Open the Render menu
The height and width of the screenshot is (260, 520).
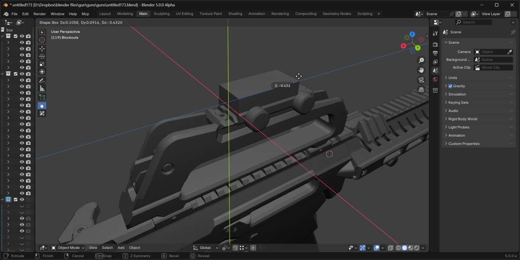click(x=39, y=13)
